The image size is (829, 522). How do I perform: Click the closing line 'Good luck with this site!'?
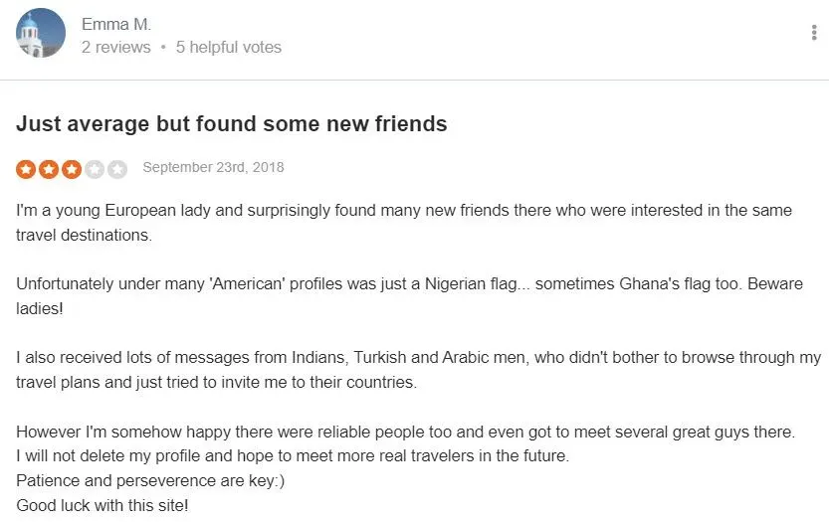click(x=102, y=505)
